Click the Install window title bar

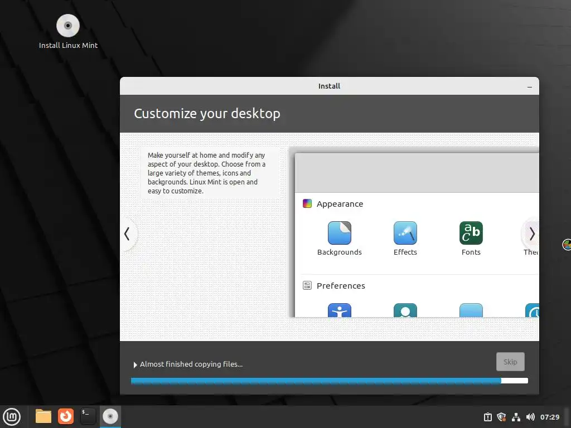coord(329,86)
